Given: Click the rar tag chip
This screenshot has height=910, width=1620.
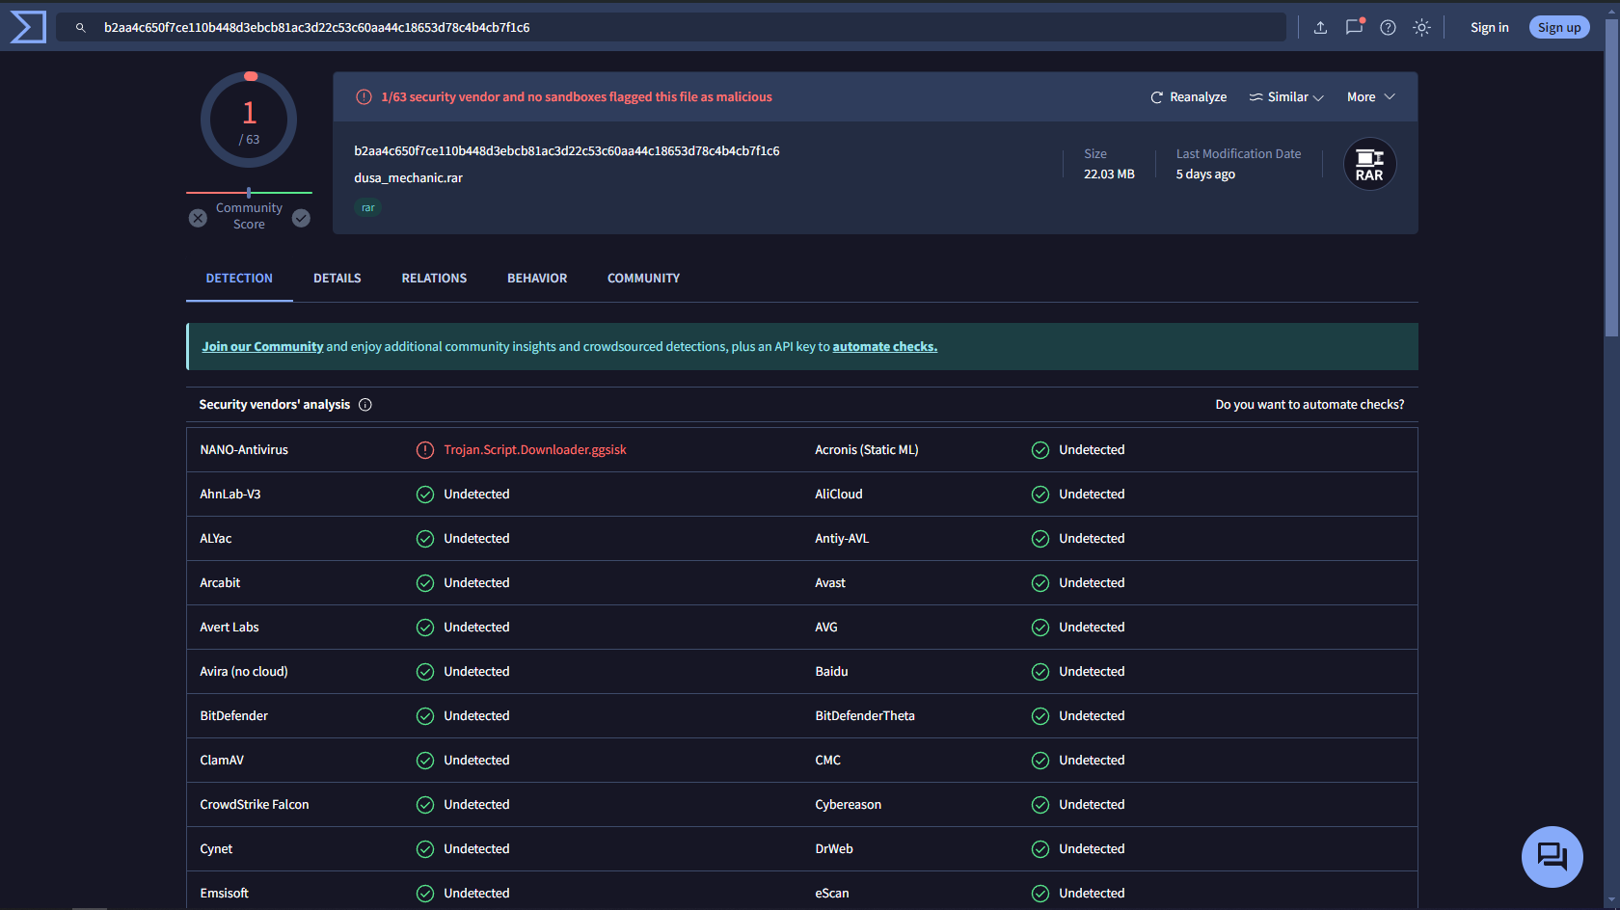Looking at the screenshot, I should coord(367,208).
